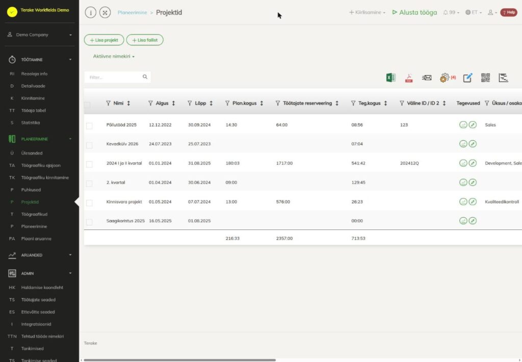Image resolution: width=522 pixels, height=362 pixels.
Task: Open Töögraafikud in the sidebar
Action: click(x=34, y=214)
